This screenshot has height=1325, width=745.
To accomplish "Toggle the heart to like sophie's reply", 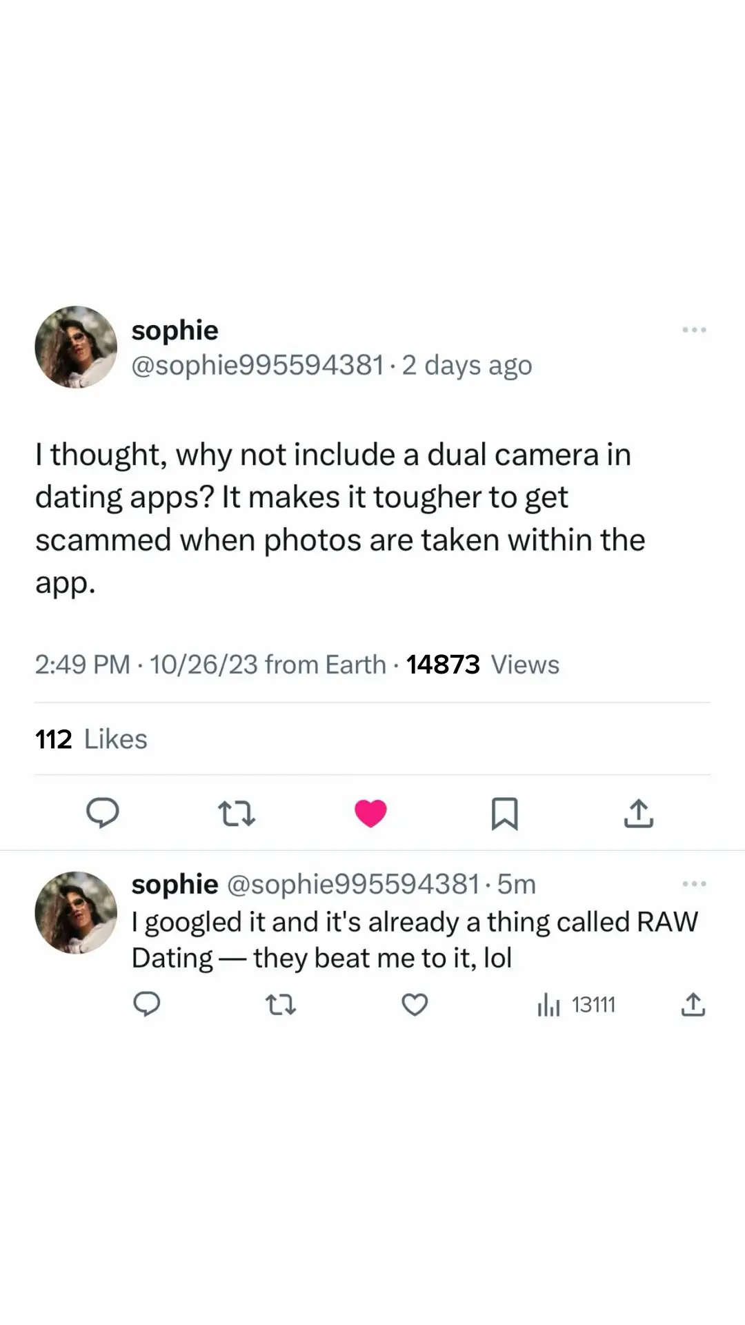I will (x=415, y=1005).
